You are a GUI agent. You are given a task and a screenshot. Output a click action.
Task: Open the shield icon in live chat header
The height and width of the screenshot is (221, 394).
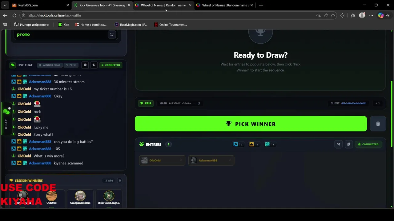click(x=94, y=65)
